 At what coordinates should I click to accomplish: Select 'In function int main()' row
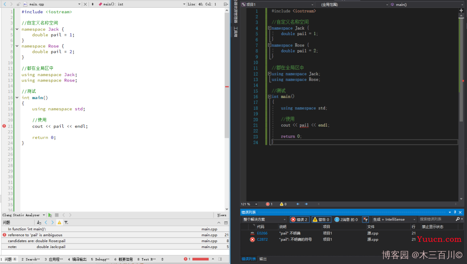click(115, 229)
